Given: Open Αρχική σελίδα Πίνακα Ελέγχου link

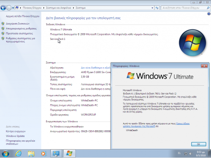Looking at the screenshot, I should tap(23, 16).
